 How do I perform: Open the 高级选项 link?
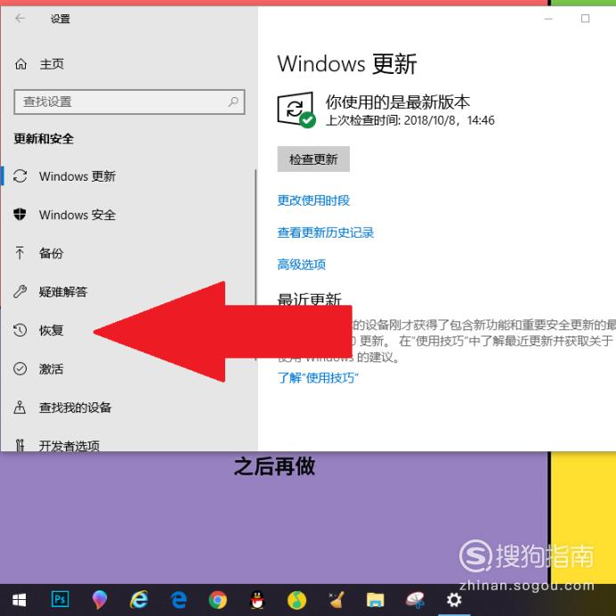point(301,264)
